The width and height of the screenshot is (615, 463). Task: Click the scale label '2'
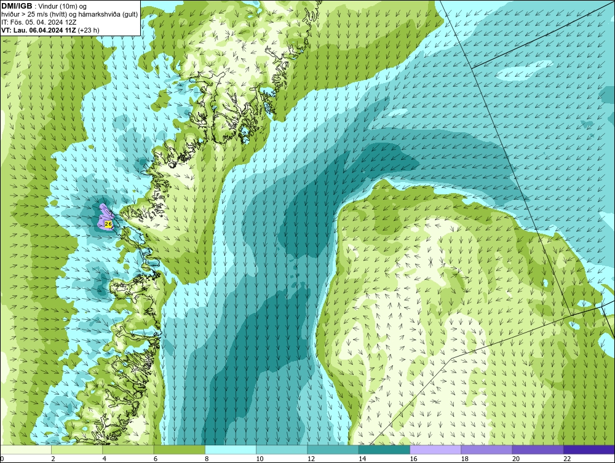click(54, 459)
